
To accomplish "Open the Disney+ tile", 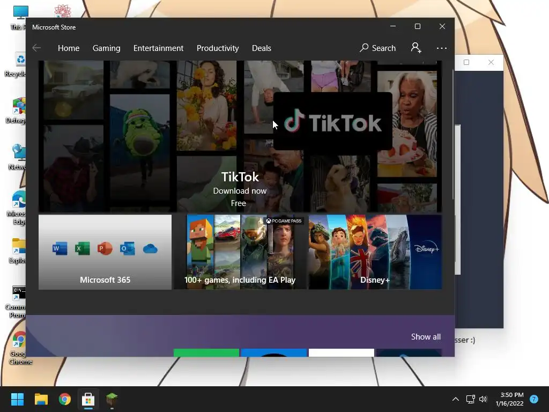I will (x=375, y=252).
